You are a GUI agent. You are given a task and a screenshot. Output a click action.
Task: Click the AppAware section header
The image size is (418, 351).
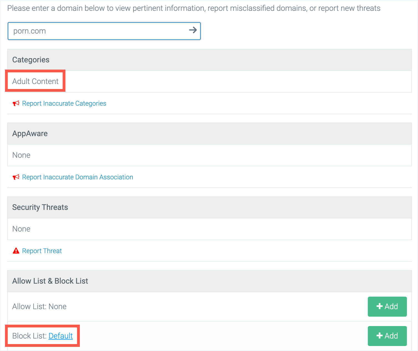point(30,133)
